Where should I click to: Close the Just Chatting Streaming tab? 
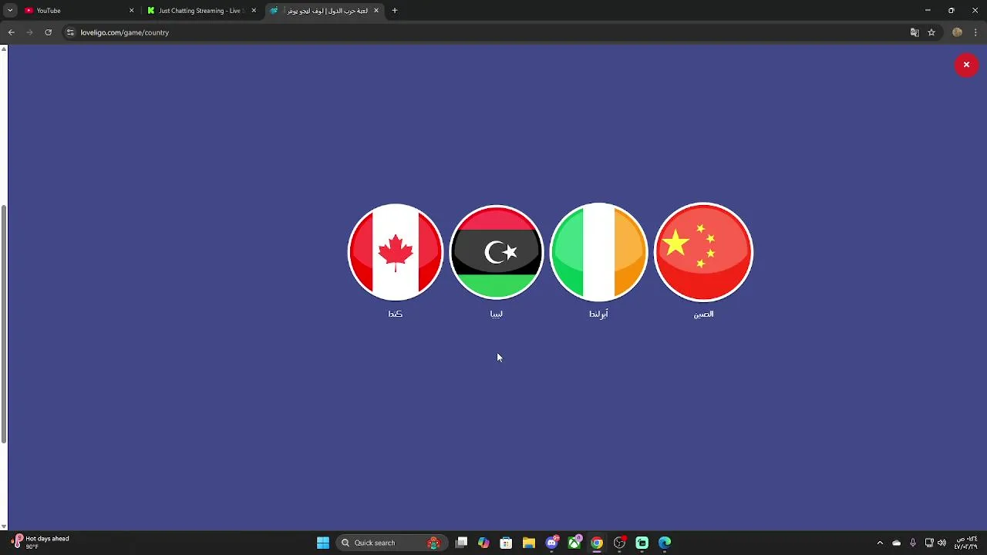254,11
